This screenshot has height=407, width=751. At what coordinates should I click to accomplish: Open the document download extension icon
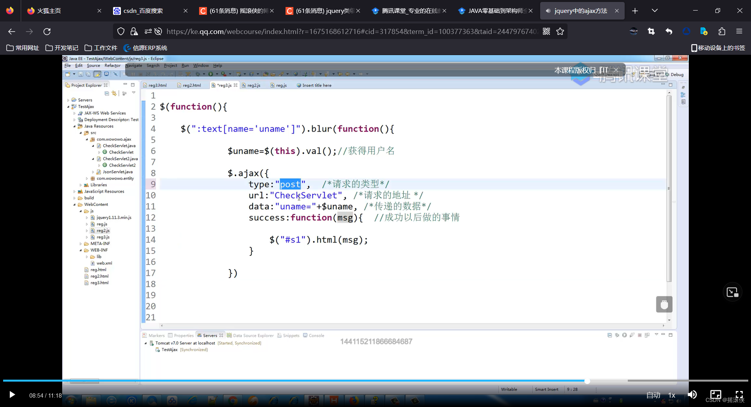[x=704, y=31]
